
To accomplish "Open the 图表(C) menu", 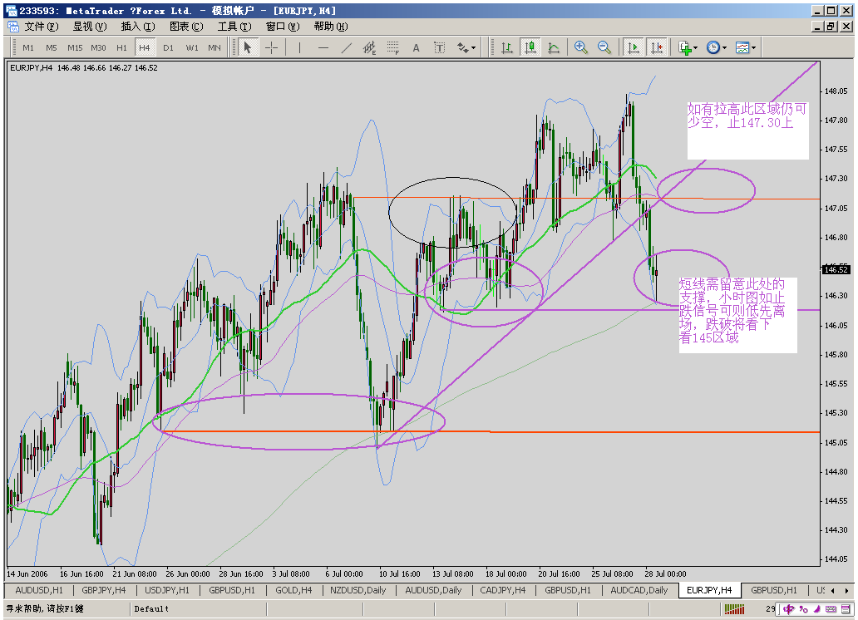I will 186,27.
